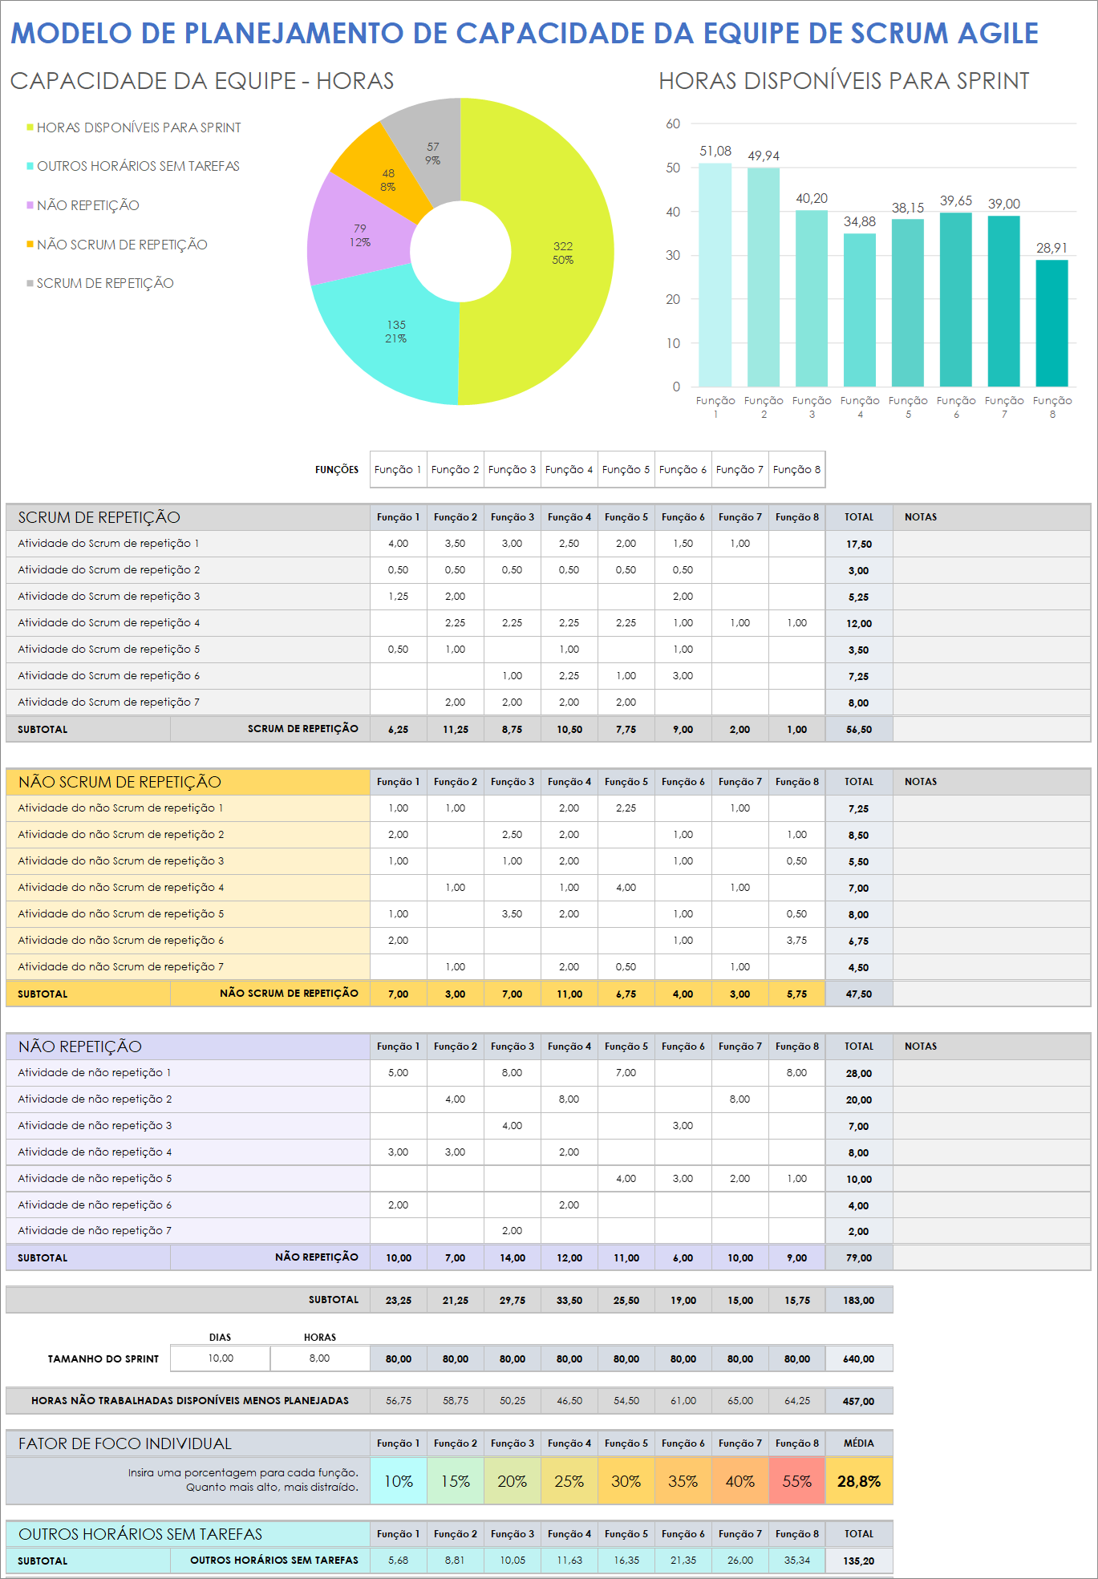Click the 35,34 cell in Outros horários subtotal
Screen dimensions: 1098x1579
(x=797, y=1561)
